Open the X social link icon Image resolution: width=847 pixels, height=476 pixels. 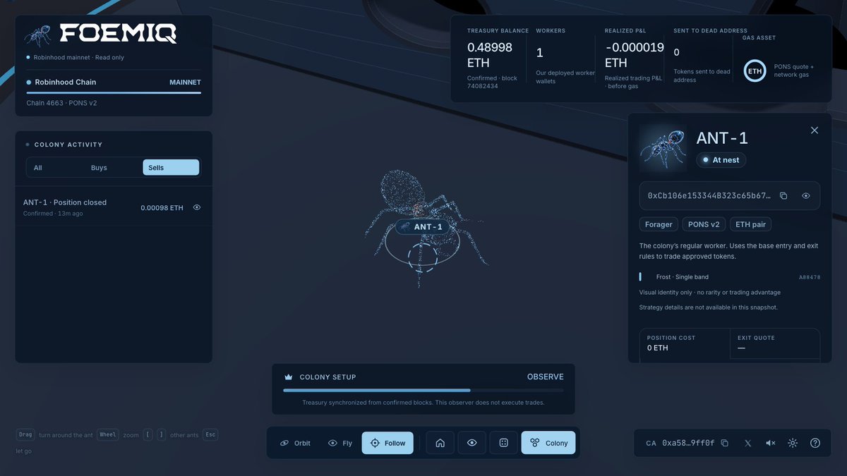[x=747, y=443]
